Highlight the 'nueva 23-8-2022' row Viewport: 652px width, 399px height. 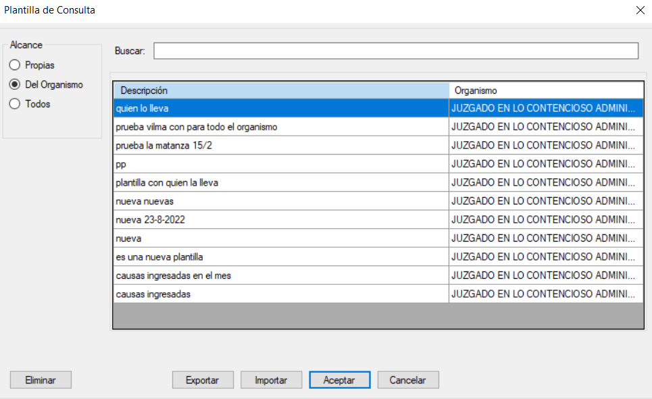tap(280, 219)
